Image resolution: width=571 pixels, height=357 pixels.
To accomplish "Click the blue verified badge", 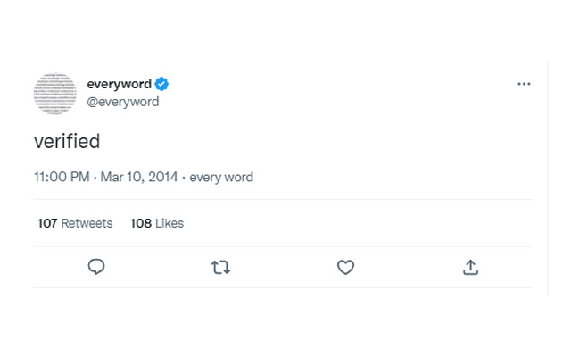I will point(162,84).
